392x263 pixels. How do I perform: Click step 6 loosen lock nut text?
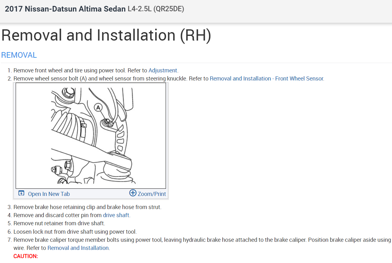pyautogui.click(x=75, y=232)
